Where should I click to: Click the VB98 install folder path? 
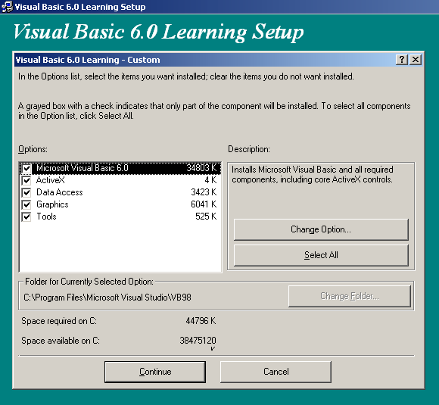(107, 298)
